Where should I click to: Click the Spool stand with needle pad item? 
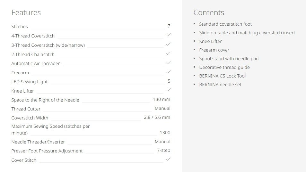(229, 59)
